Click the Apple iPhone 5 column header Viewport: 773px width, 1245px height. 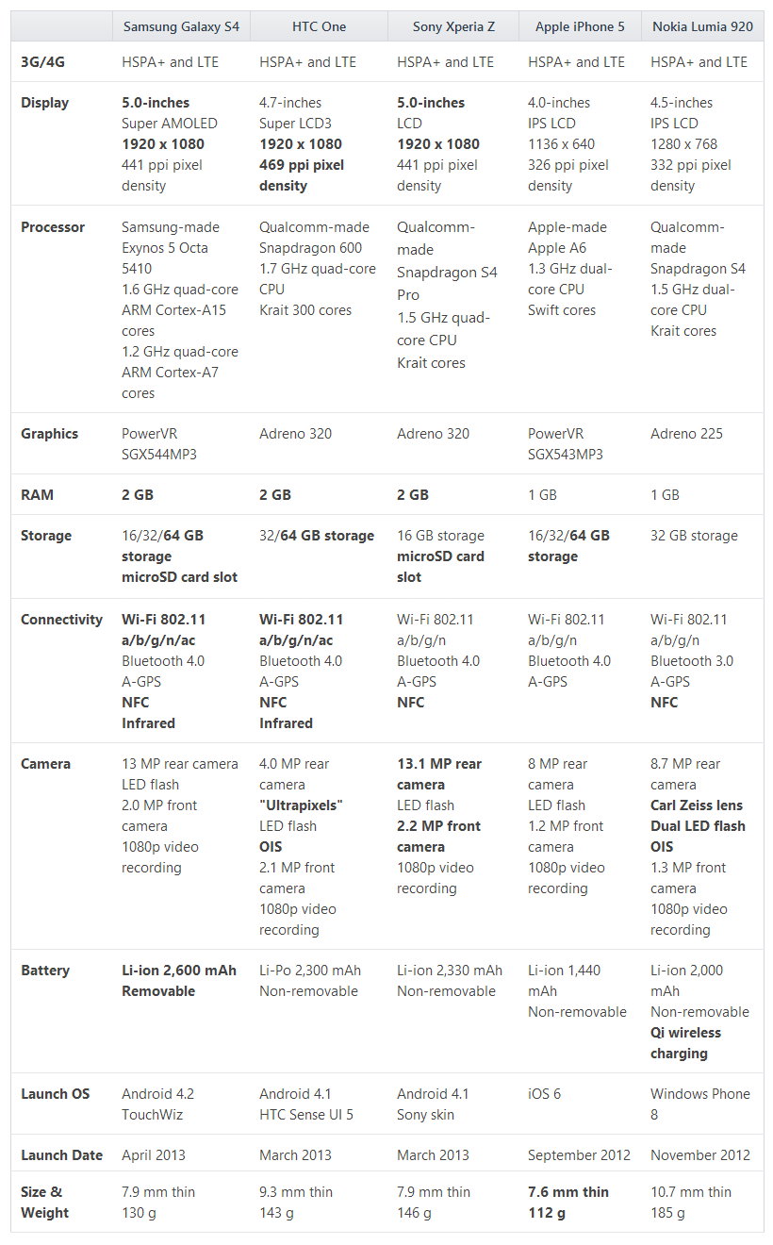coord(580,26)
